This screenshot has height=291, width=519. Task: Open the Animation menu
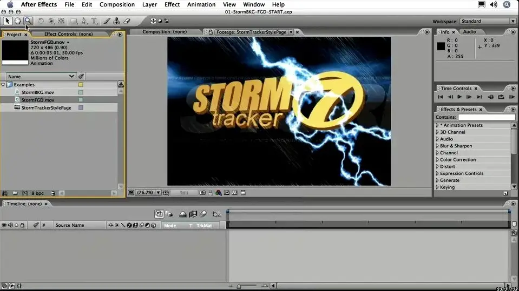click(201, 4)
